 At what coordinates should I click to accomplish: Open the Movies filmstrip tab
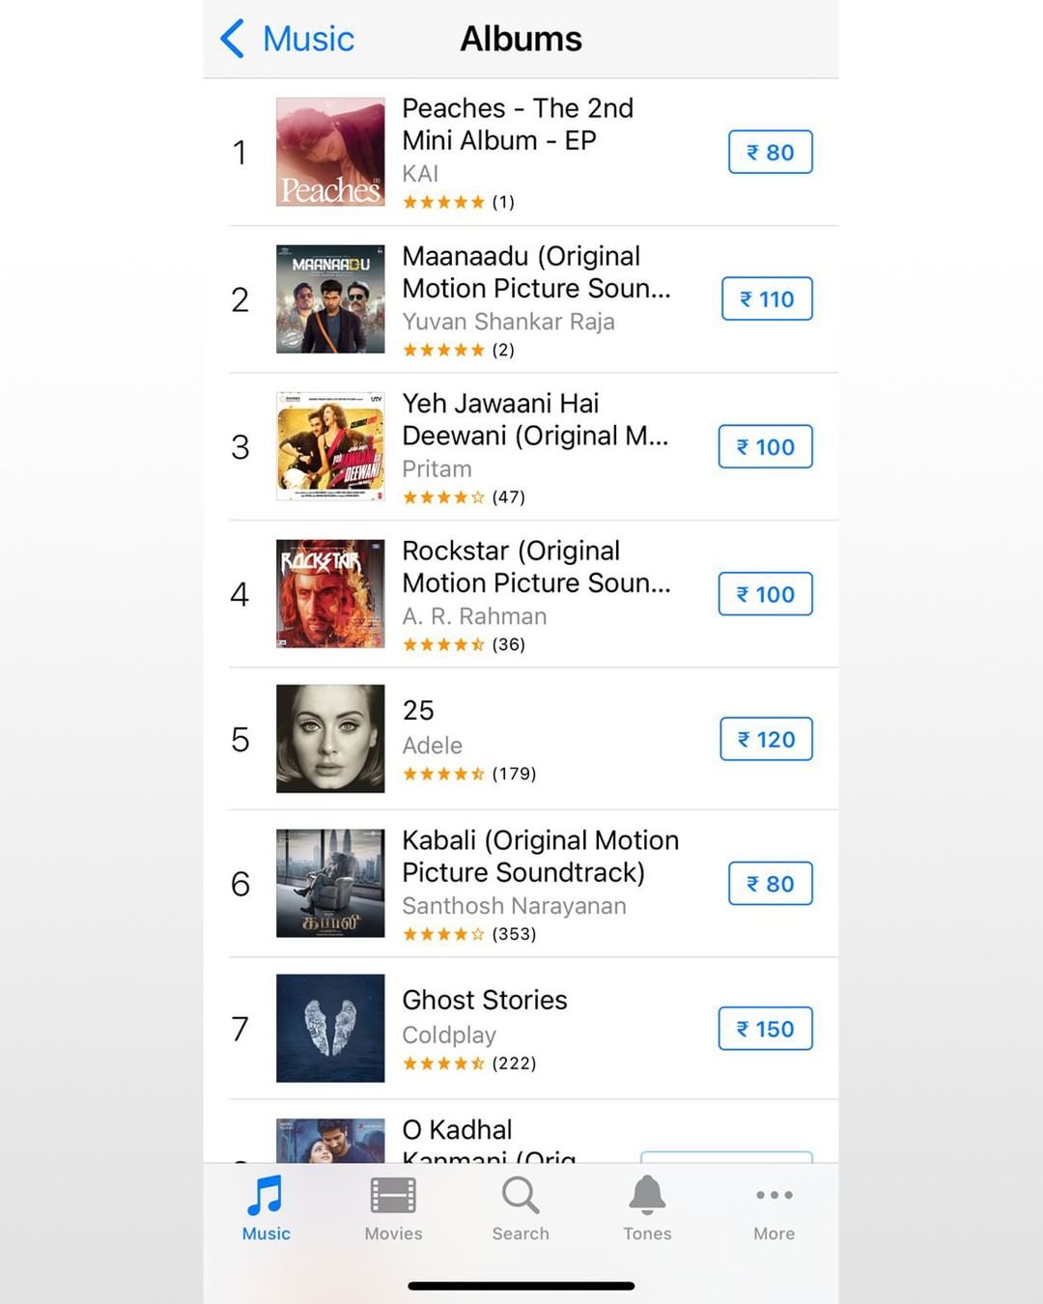coord(393,1198)
